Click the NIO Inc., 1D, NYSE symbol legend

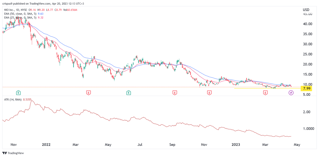(16, 10)
